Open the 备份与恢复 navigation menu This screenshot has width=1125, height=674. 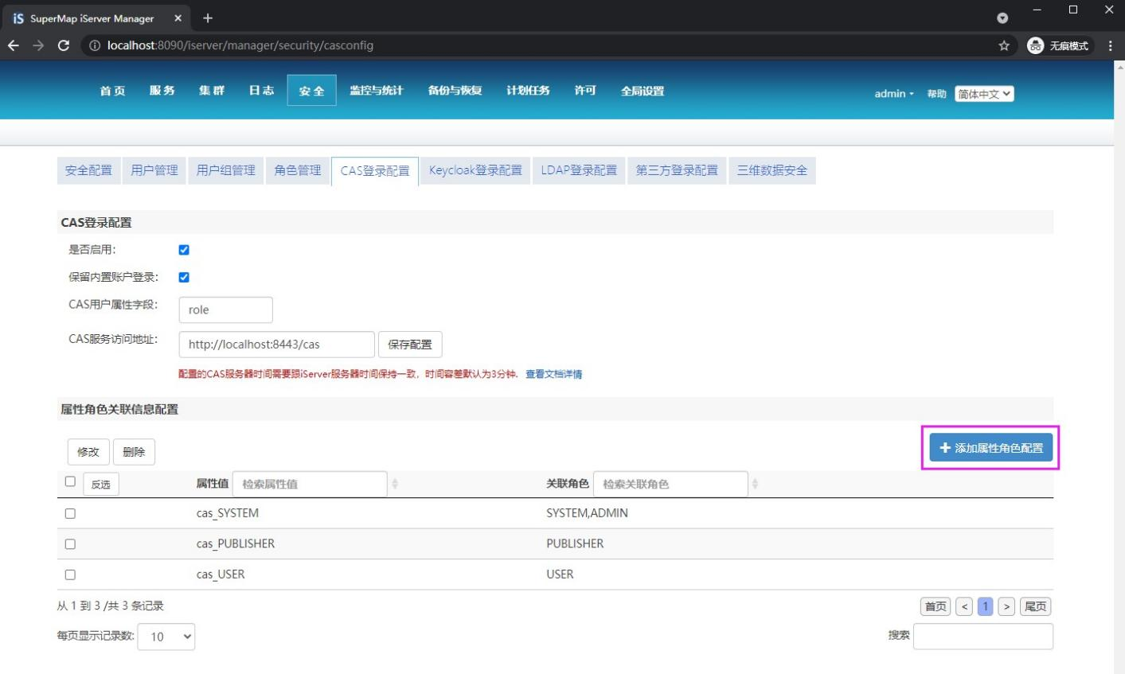pos(455,91)
